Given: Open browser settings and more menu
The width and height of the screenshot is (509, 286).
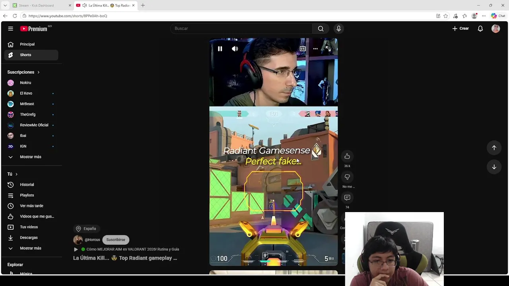Looking at the screenshot, I should point(484,16).
